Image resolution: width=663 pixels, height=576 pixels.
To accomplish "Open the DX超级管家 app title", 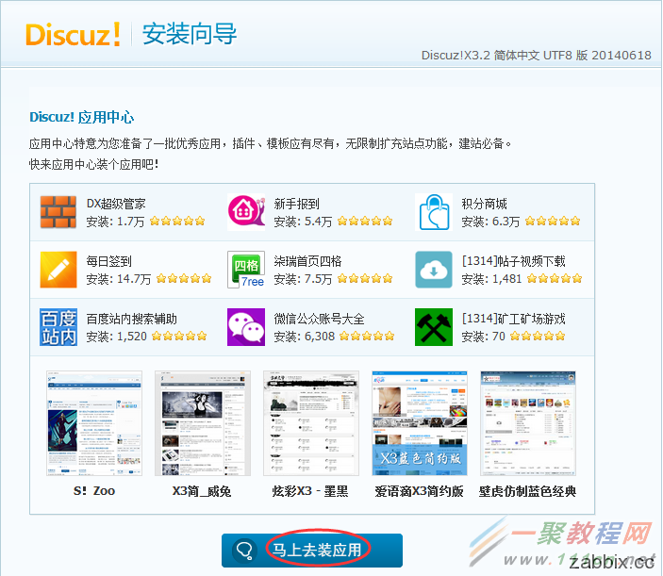I will (116, 204).
